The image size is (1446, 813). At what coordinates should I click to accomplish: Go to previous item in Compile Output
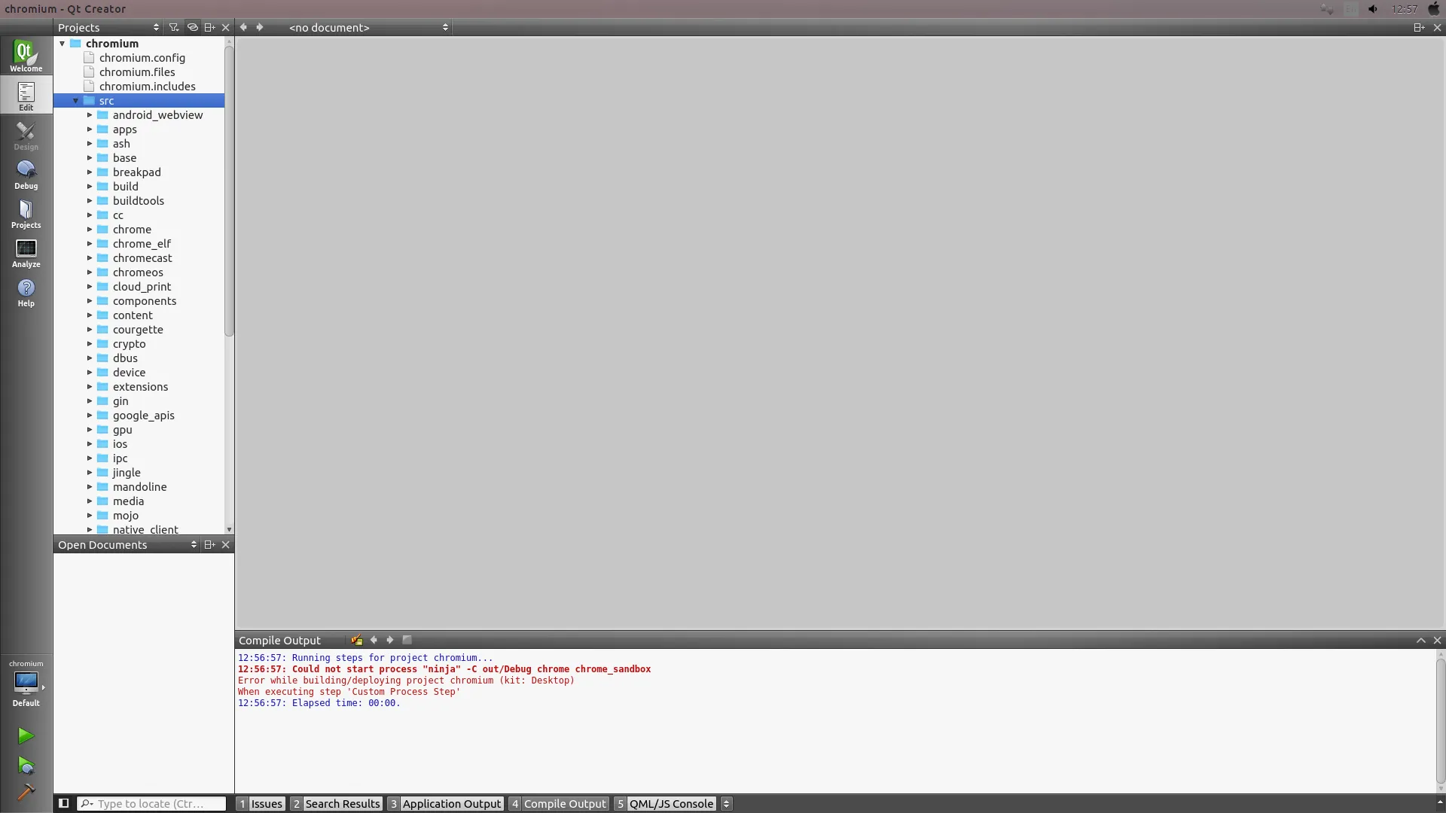point(374,640)
